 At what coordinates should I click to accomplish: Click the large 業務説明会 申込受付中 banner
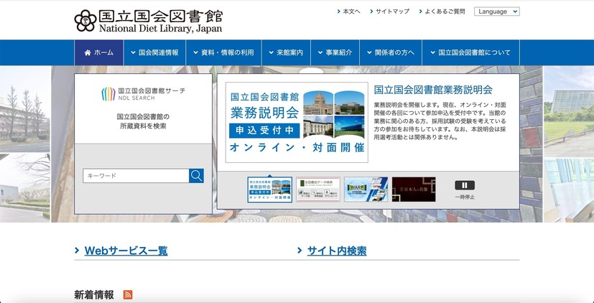click(297, 122)
